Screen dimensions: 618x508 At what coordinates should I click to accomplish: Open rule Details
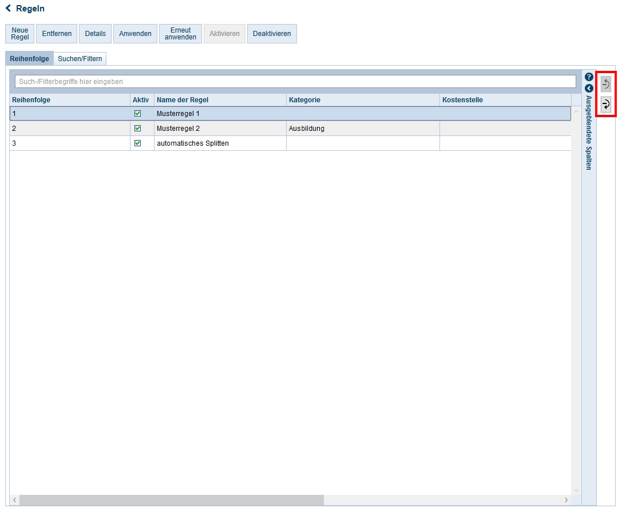95,34
